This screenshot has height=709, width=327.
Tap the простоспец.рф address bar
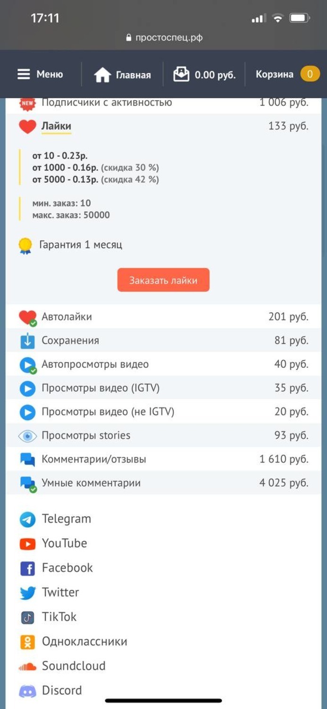(164, 38)
